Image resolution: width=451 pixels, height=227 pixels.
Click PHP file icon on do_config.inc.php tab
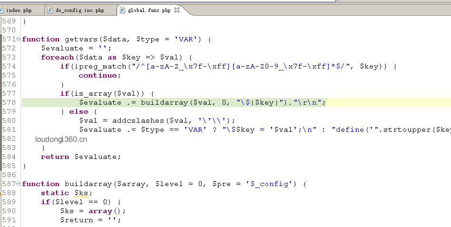50,10
